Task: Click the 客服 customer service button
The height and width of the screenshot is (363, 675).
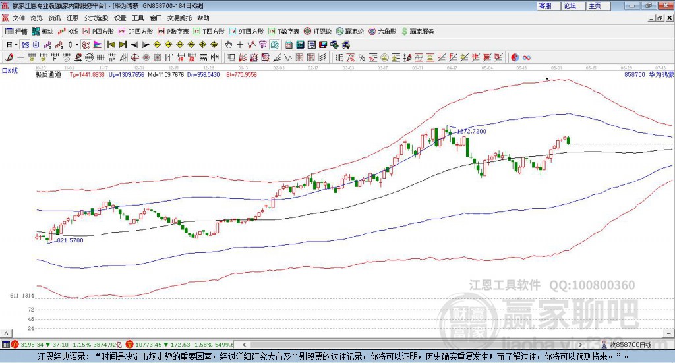Action: tap(548, 5)
